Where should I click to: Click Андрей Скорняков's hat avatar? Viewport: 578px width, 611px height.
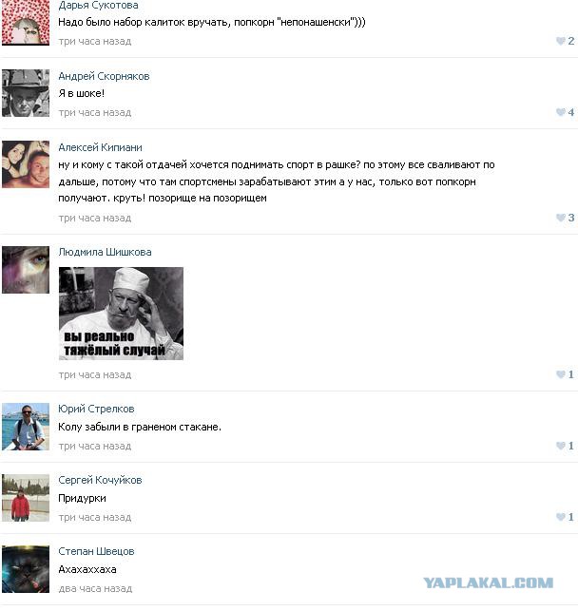tap(26, 93)
